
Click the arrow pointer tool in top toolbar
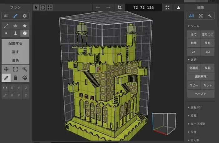click(36, 7)
